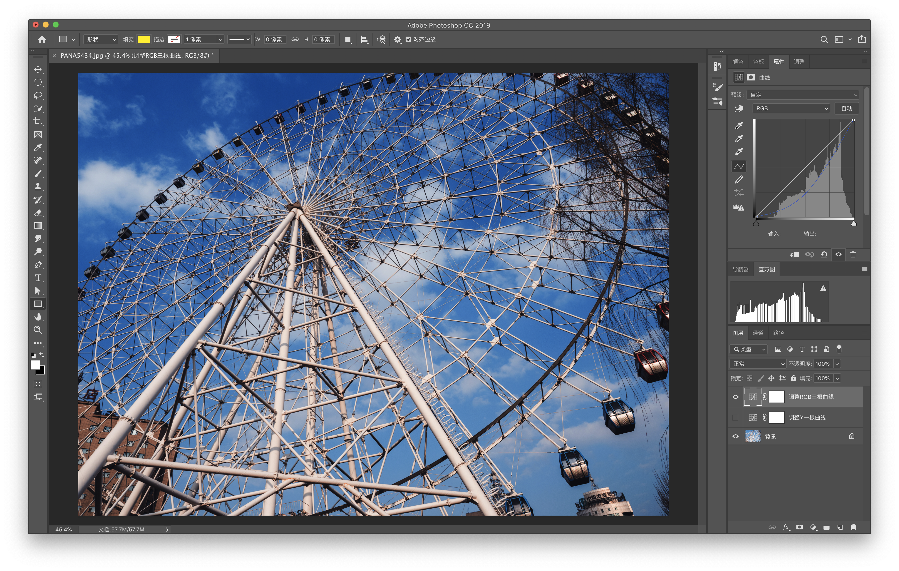
Task: Open the 预设 preset dropdown
Action: click(803, 95)
